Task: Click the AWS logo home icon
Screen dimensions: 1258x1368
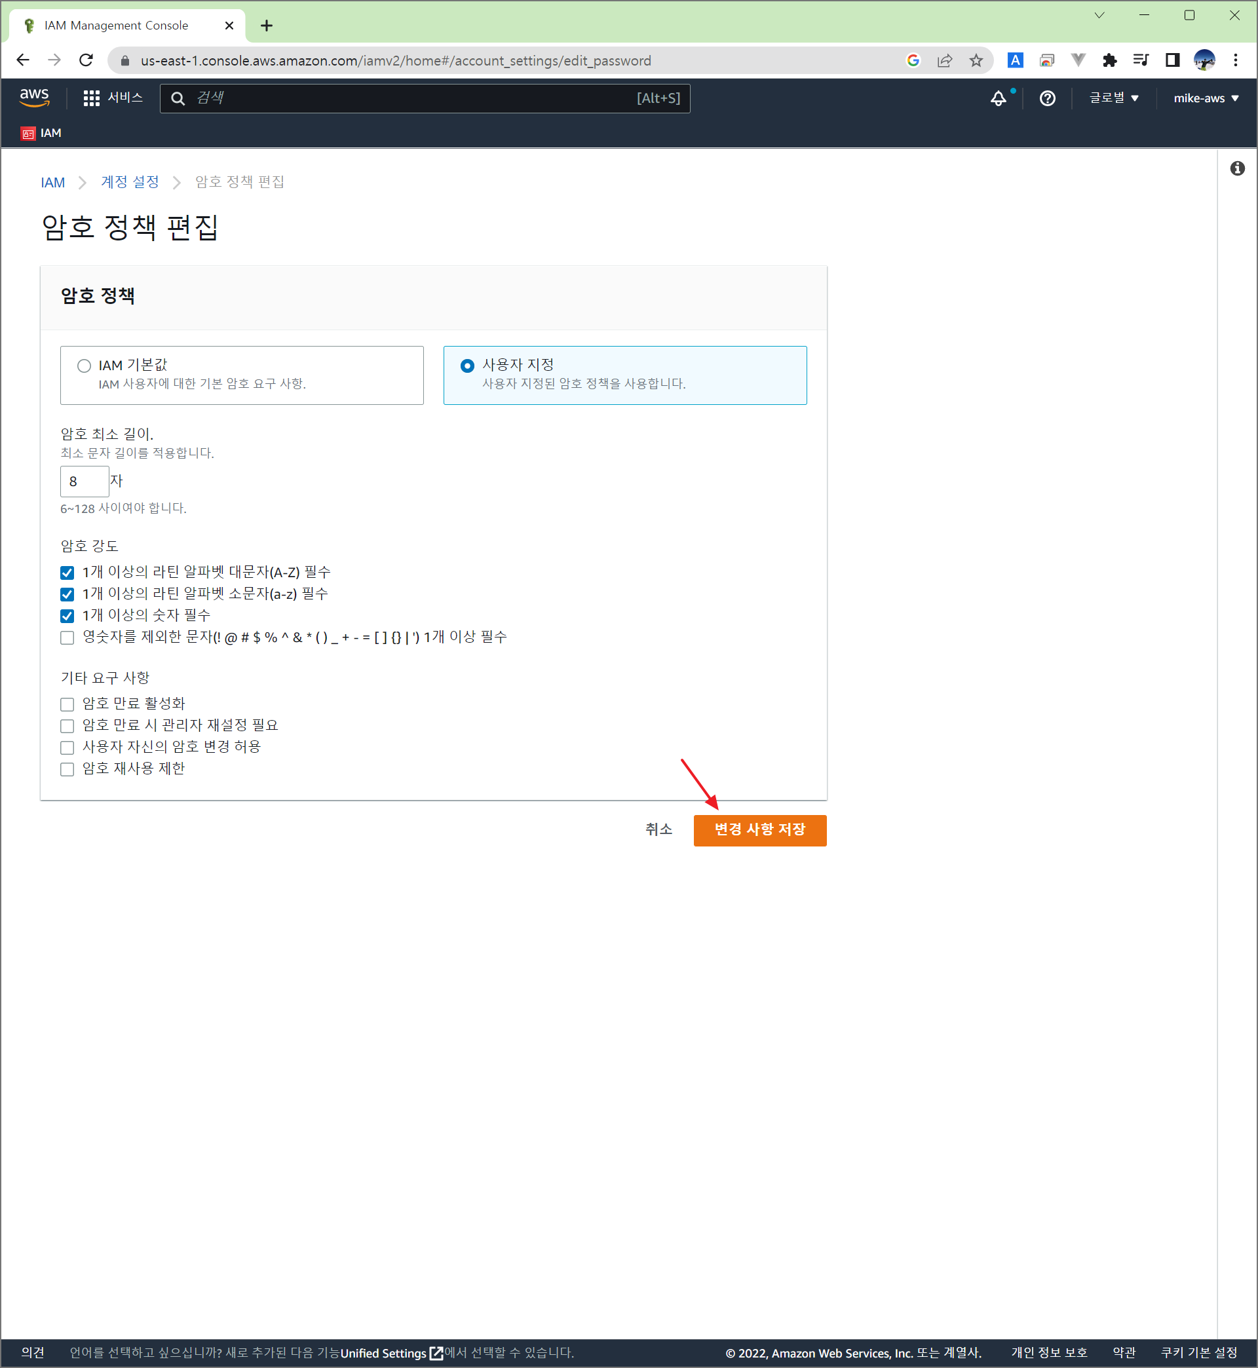Action: pos(34,98)
